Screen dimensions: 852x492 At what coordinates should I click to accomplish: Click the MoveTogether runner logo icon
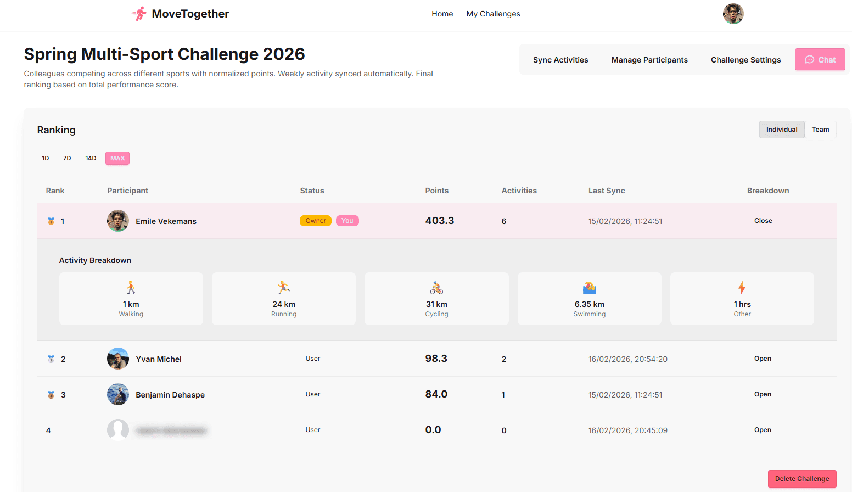[x=138, y=13]
